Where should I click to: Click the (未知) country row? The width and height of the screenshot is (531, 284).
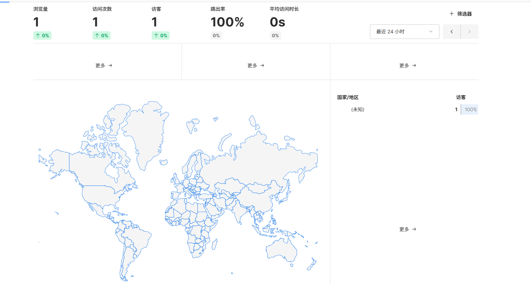pyautogui.click(x=408, y=109)
